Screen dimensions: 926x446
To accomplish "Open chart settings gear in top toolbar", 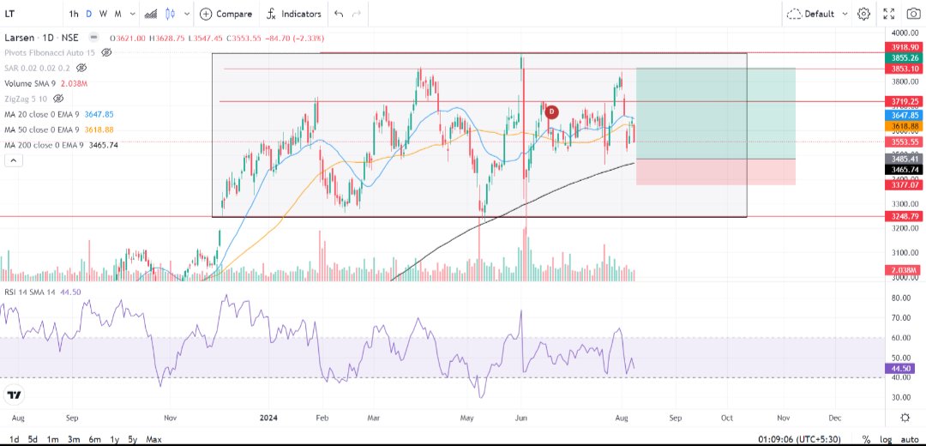I will (x=864, y=14).
